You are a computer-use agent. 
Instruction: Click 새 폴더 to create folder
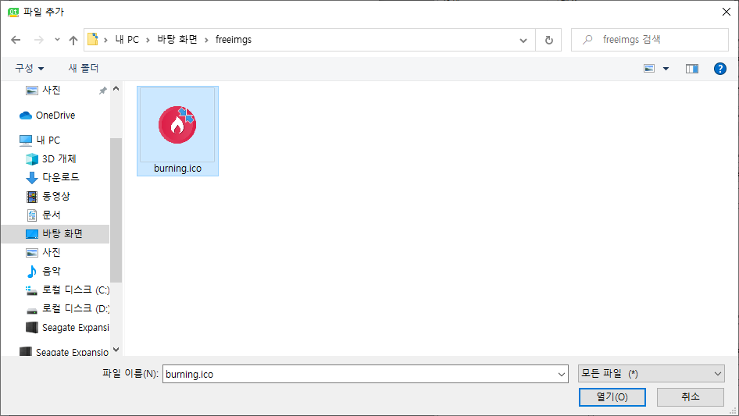(x=84, y=69)
